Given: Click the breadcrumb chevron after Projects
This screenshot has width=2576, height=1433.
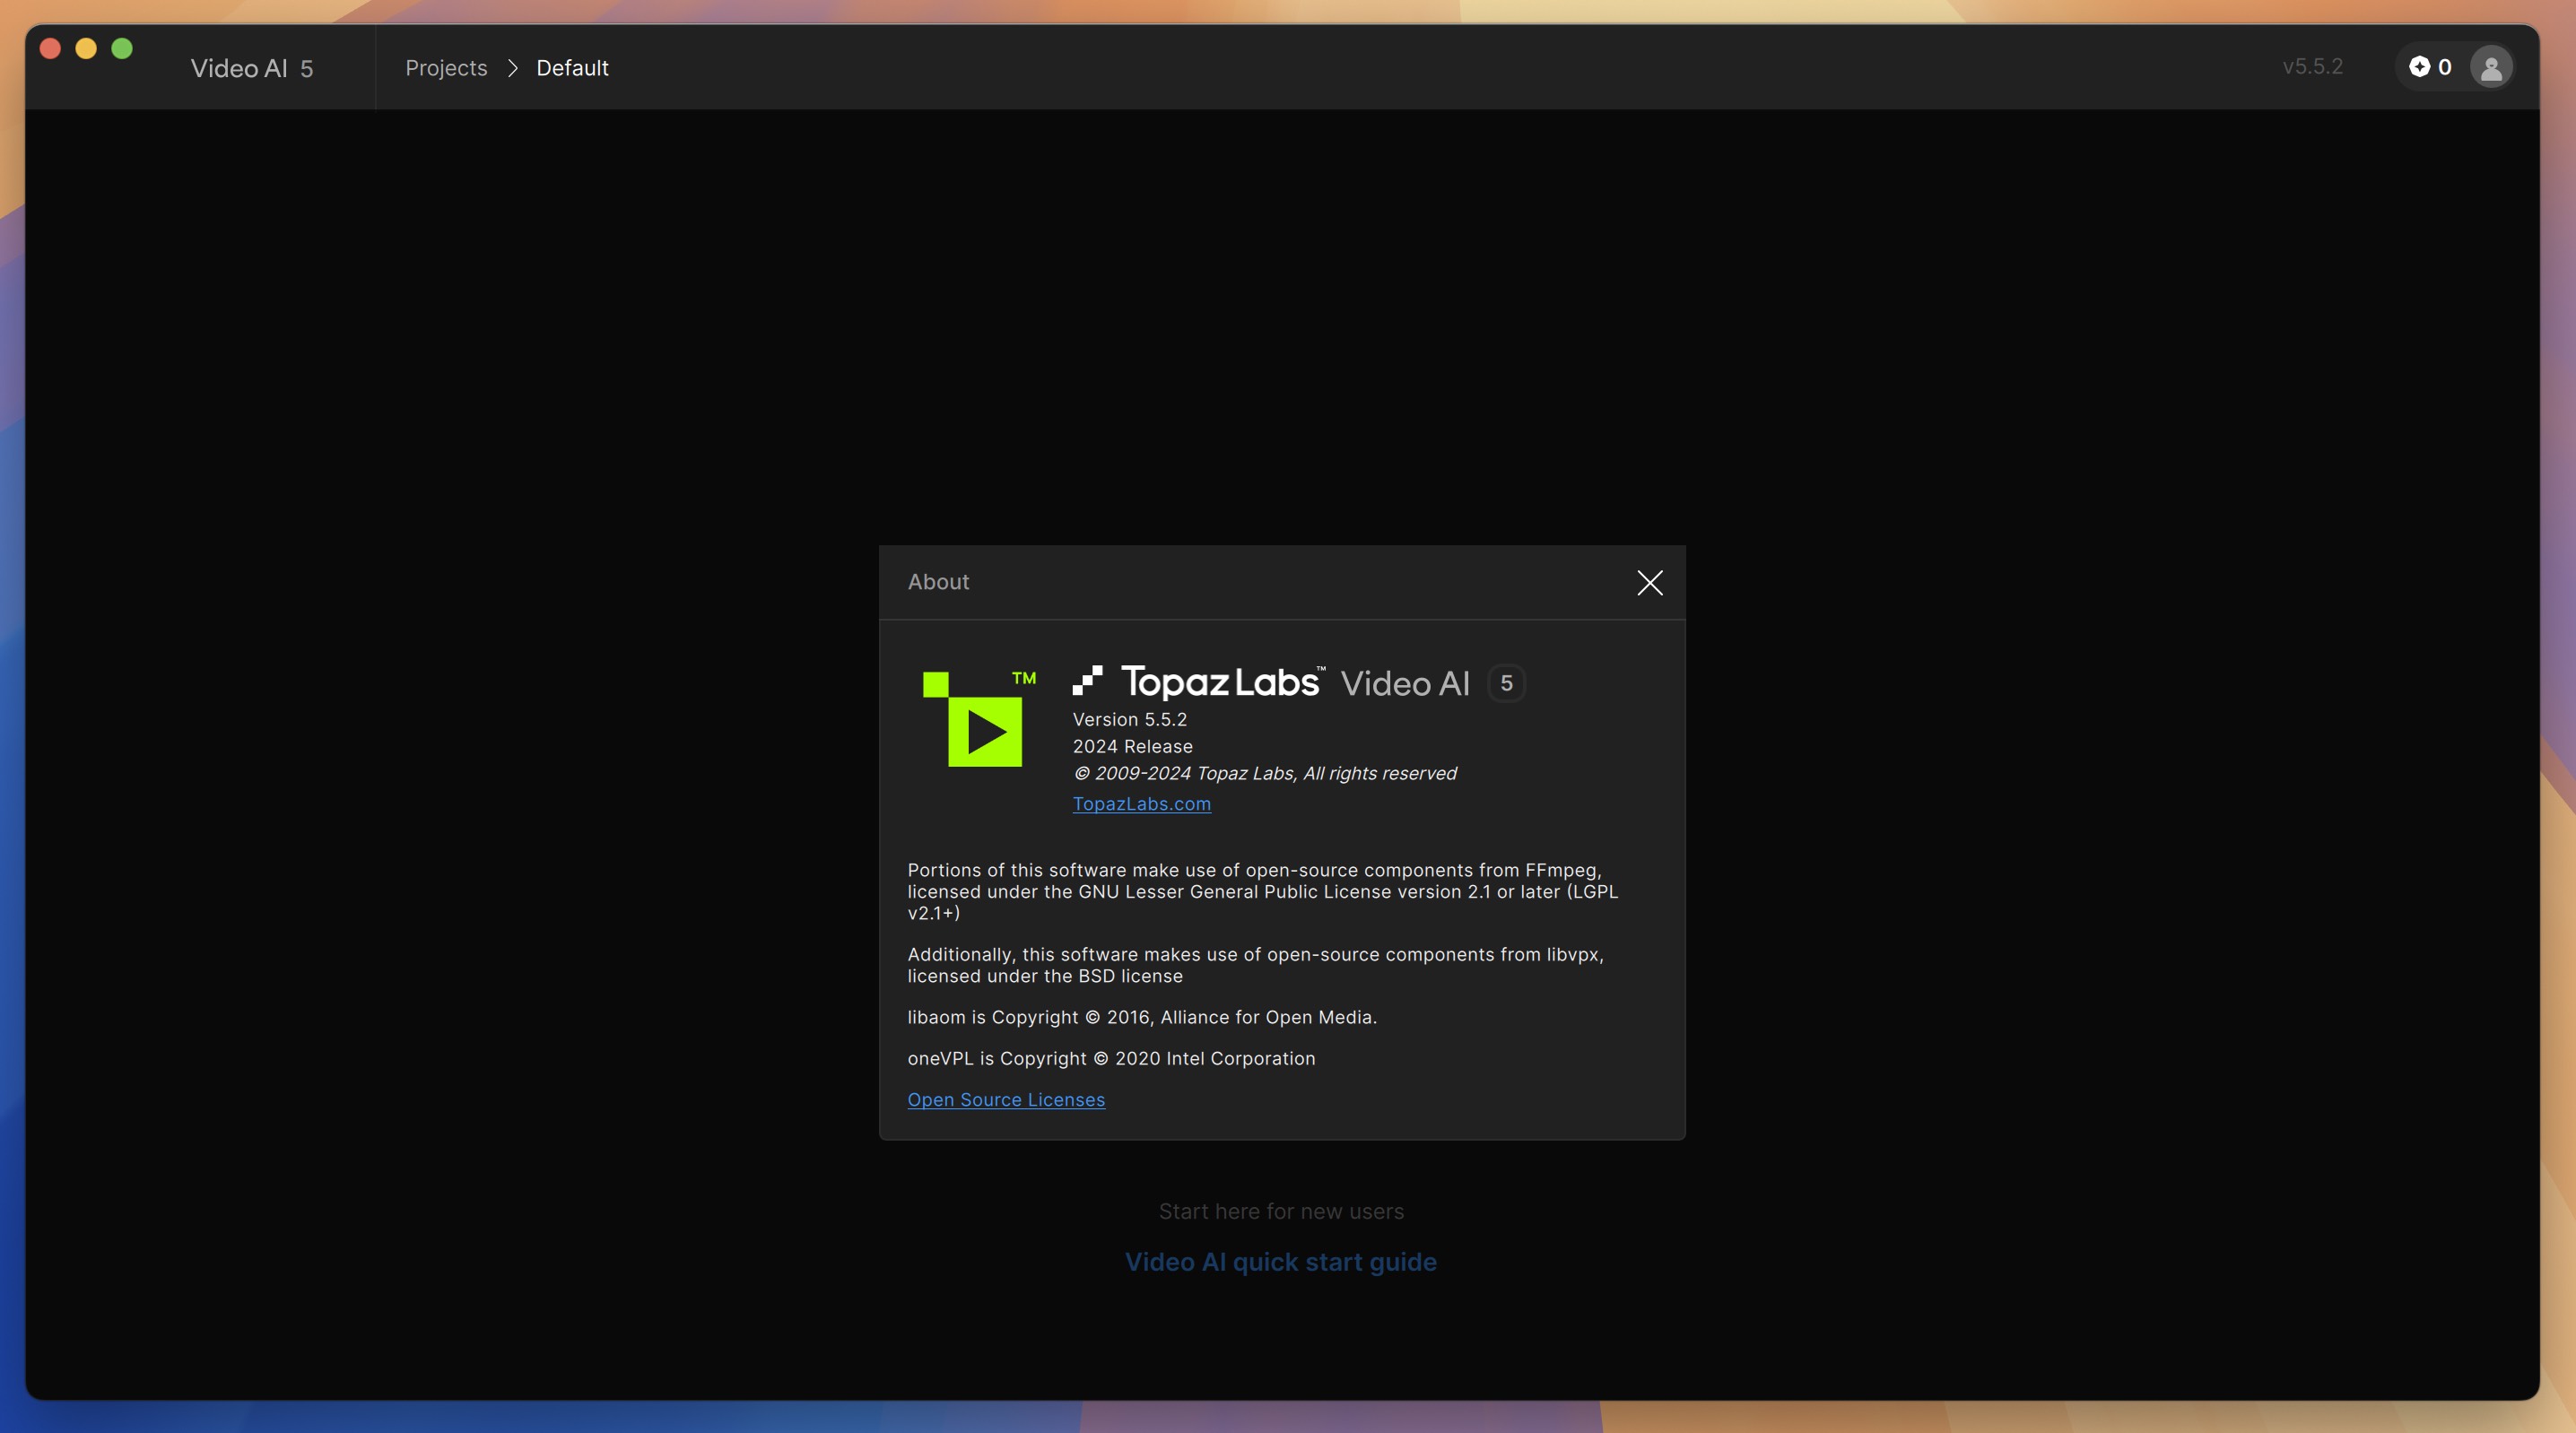Looking at the screenshot, I should click(x=512, y=68).
